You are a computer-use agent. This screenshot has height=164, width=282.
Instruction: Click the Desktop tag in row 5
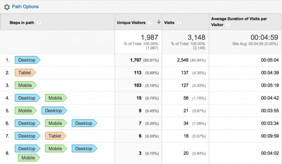pos(54,111)
